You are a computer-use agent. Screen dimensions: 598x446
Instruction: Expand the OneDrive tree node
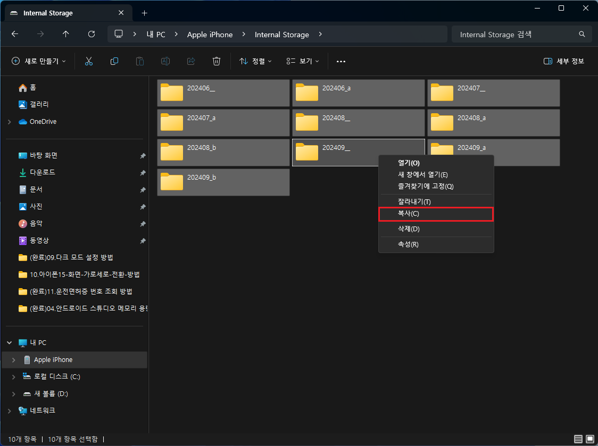[10, 122]
